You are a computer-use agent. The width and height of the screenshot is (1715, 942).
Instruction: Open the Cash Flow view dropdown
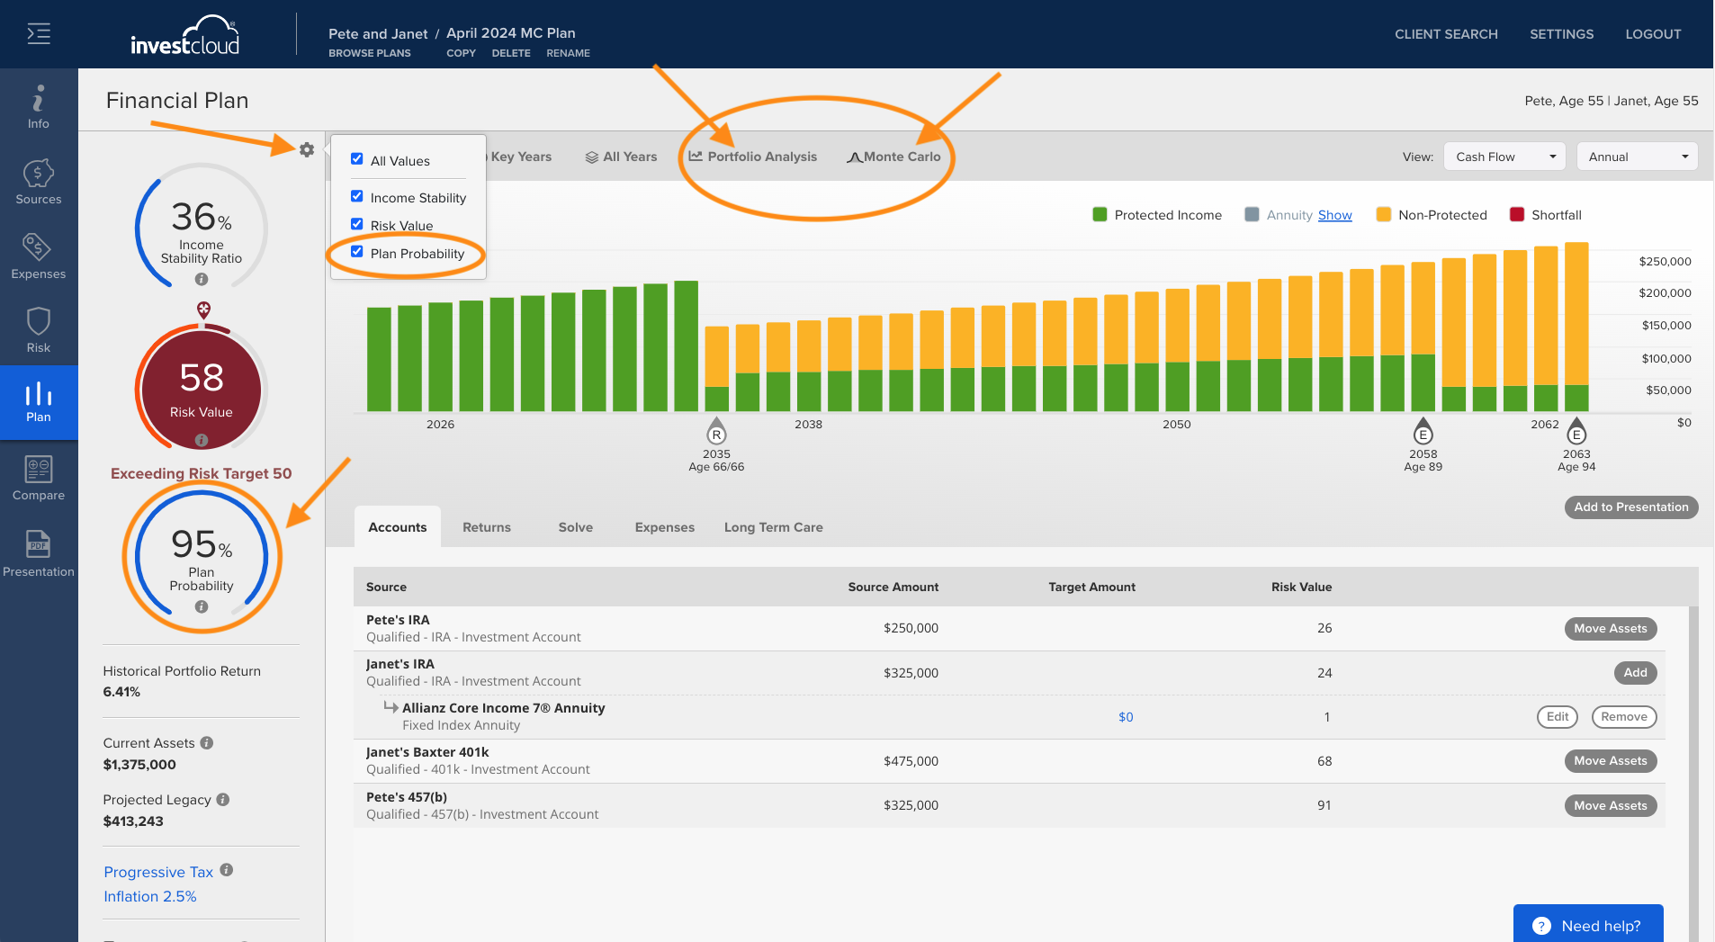click(x=1504, y=157)
